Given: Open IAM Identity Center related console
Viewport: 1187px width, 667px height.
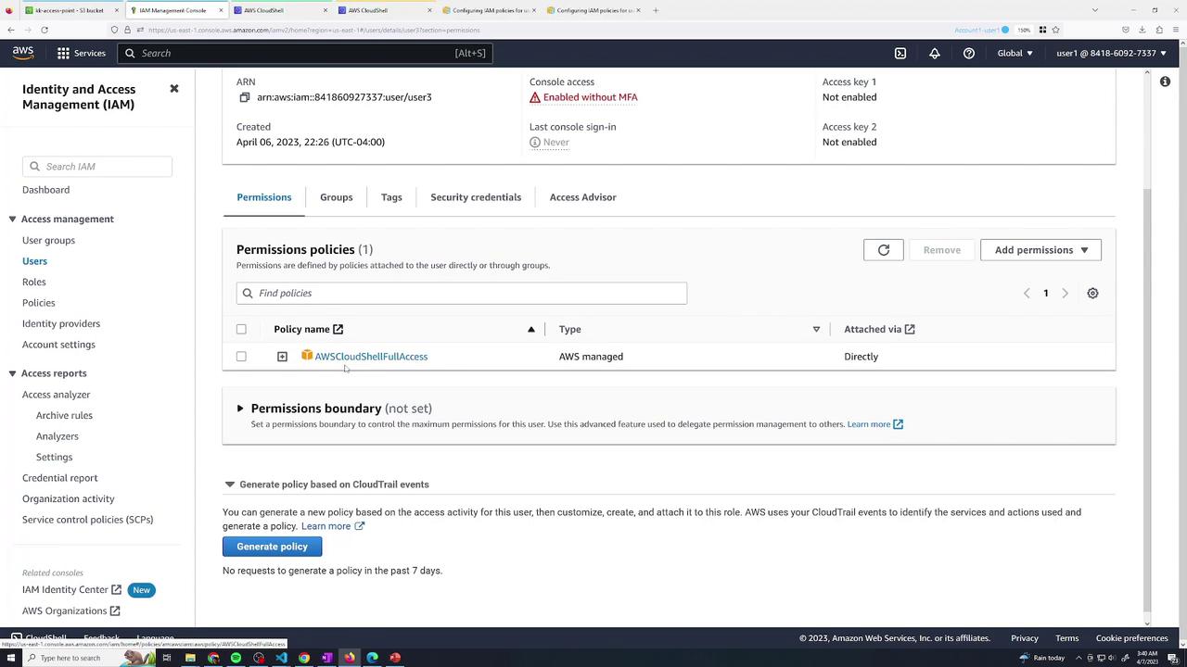Looking at the screenshot, I should (71, 590).
